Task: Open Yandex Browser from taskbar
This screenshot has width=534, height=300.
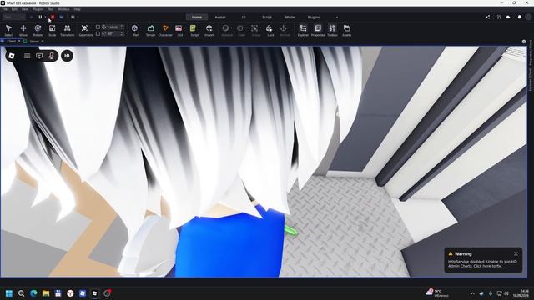Action: 70,293
